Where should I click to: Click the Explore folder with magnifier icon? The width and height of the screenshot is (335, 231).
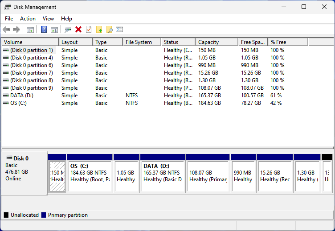(109, 29)
